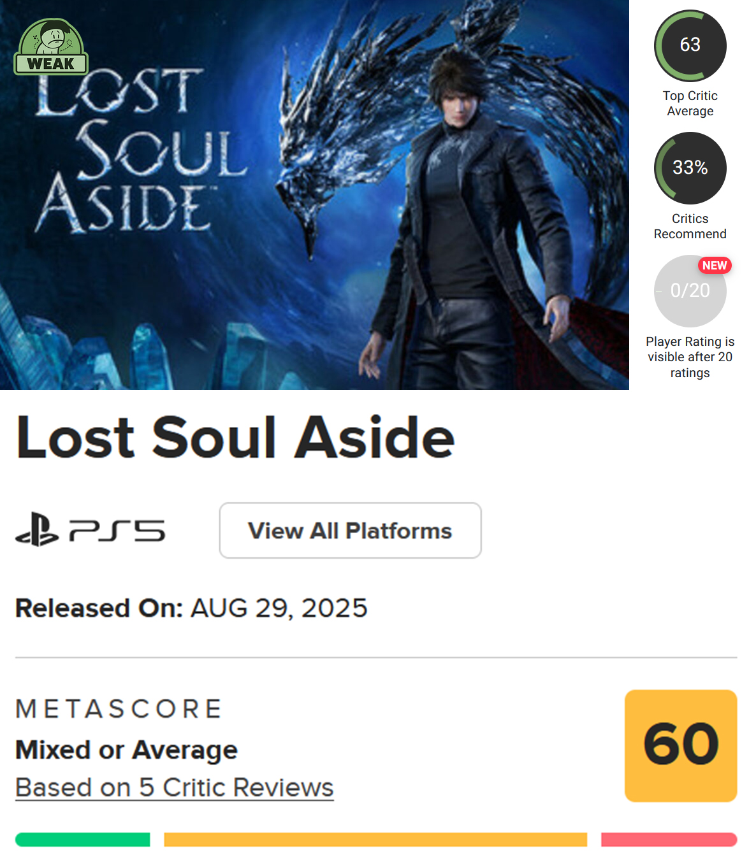Click the red NEW badge
The width and height of the screenshot is (742, 860).
(x=715, y=266)
